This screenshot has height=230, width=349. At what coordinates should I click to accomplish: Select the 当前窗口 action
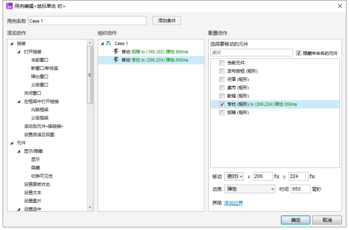(40, 60)
